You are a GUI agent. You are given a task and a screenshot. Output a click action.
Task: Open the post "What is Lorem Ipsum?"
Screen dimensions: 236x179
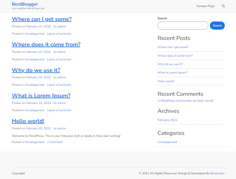coord(41,96)
